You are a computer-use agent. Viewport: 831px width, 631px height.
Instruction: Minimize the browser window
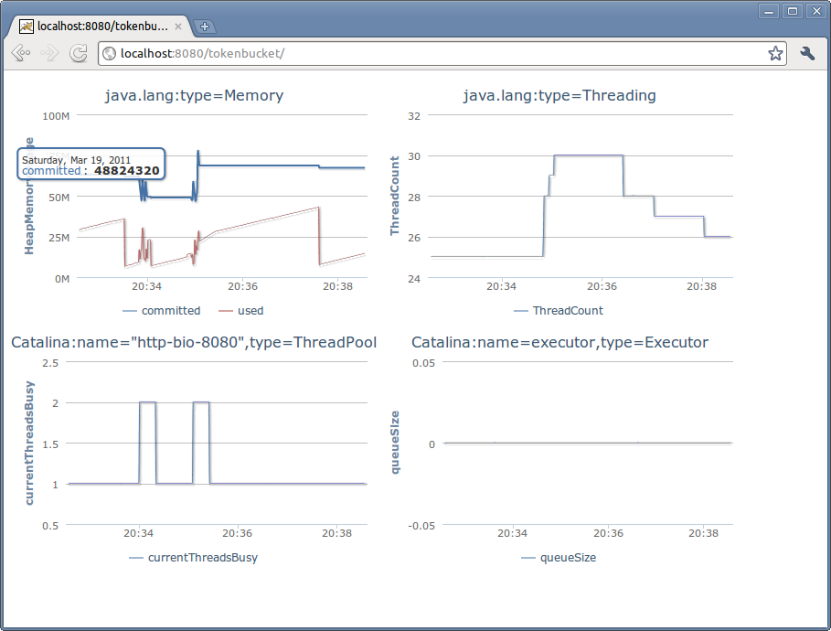(769, 11)
